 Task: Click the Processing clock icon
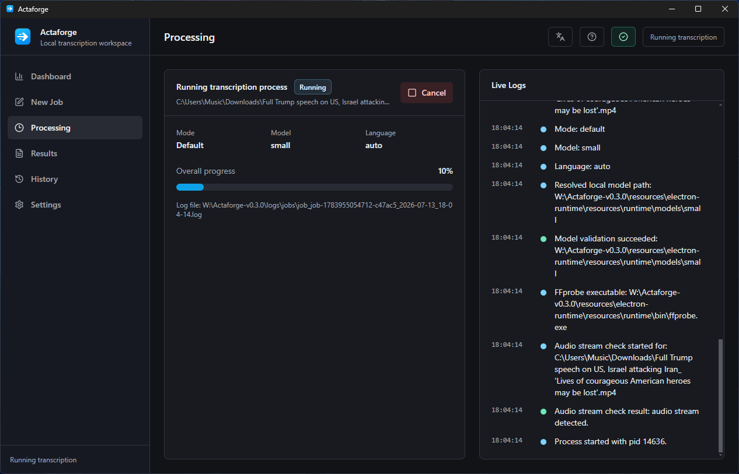[19, 128]
